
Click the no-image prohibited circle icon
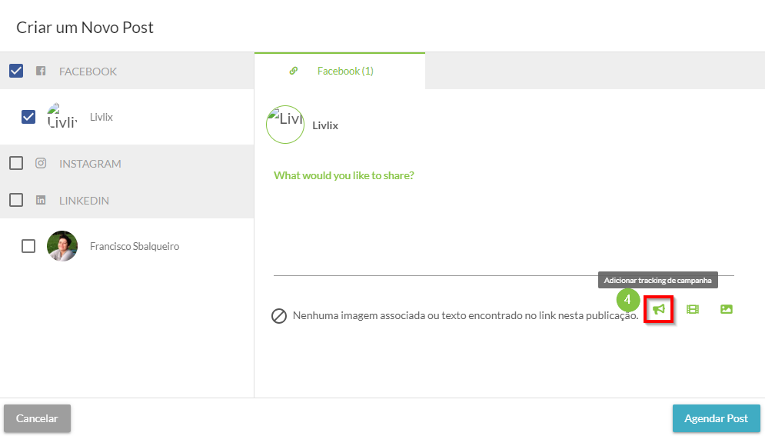[x=279, y=316]
